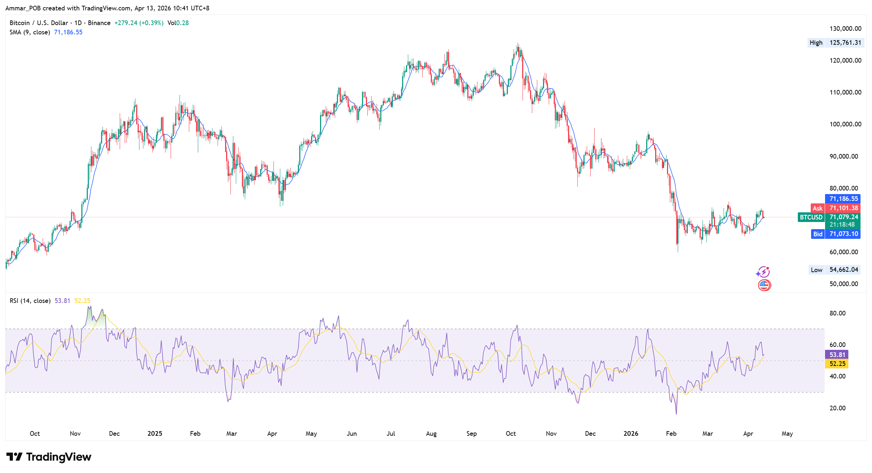Click the 2025 label on time axis
Image resolution: width=872 pixels, height=473 pixels.
pyautogui.click(x=155, y=434)
